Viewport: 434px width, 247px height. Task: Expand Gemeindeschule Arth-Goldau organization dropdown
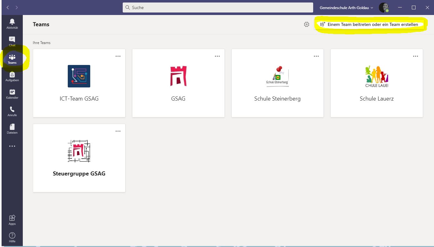346,7
